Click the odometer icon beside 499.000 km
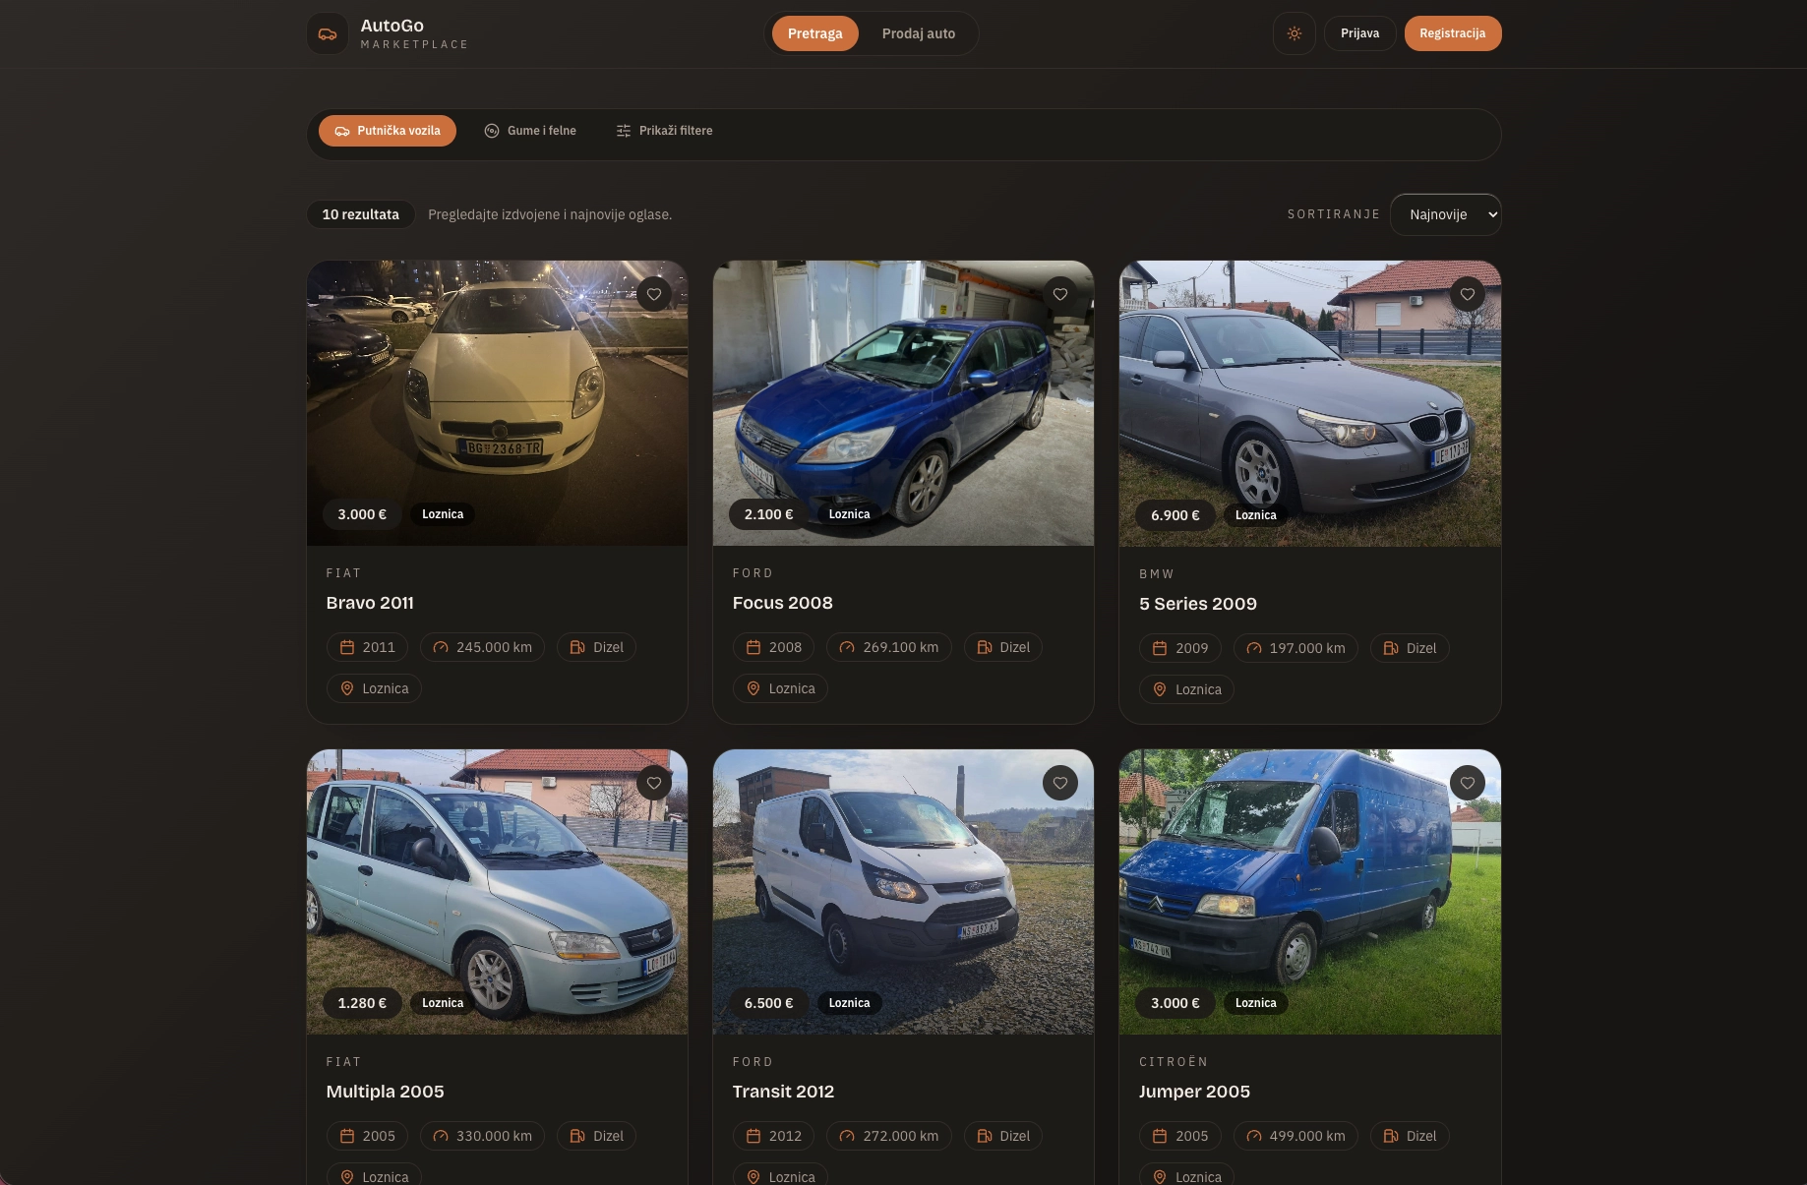Image resolution: width=1807 pixels, height=1185 pixels. pyautogui.click(x=1254, y=1136)
